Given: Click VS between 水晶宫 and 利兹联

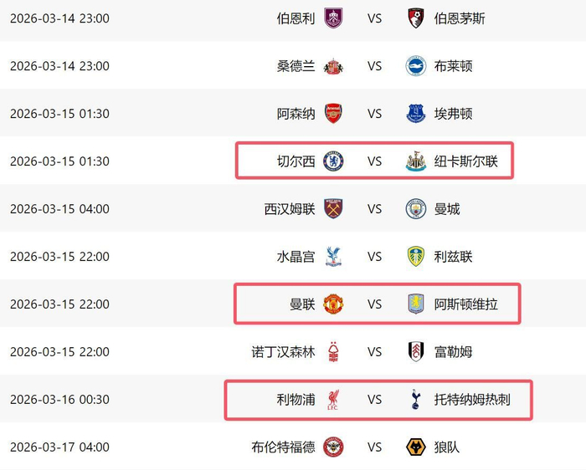Looking at the screenshot, I should (374, 257).
